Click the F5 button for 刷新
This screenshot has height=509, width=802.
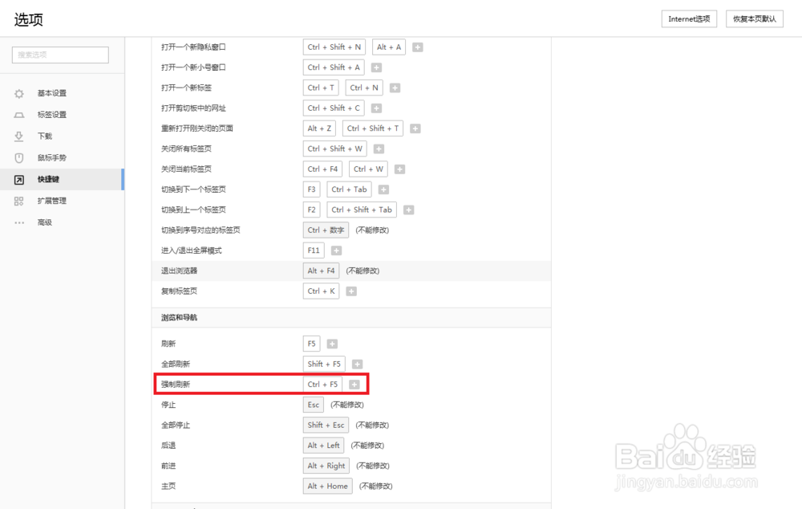(311, 343)
